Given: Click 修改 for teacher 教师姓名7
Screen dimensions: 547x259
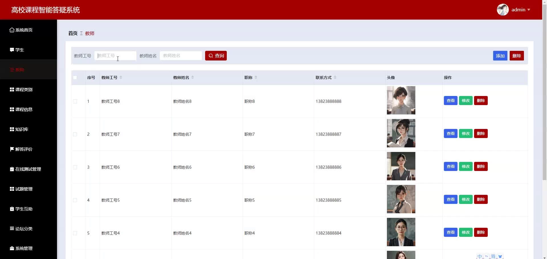Looking at the screenshot, I should click(x=466, y=133).
